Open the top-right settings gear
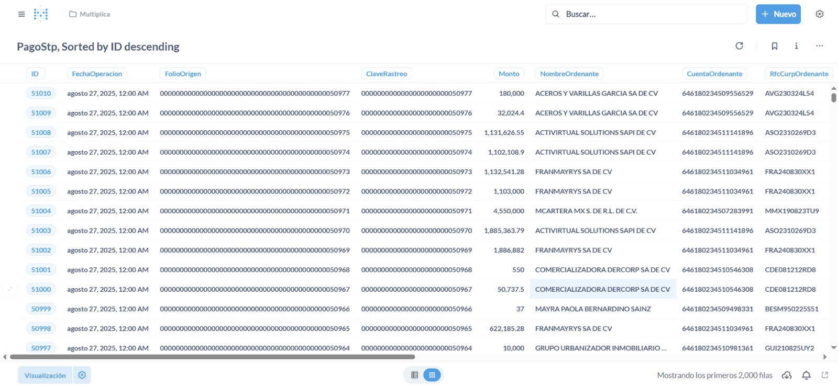 point(819,14)
